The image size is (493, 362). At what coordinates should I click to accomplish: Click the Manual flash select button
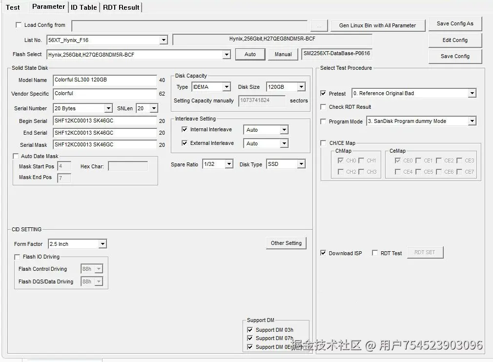tap(283, 54)
